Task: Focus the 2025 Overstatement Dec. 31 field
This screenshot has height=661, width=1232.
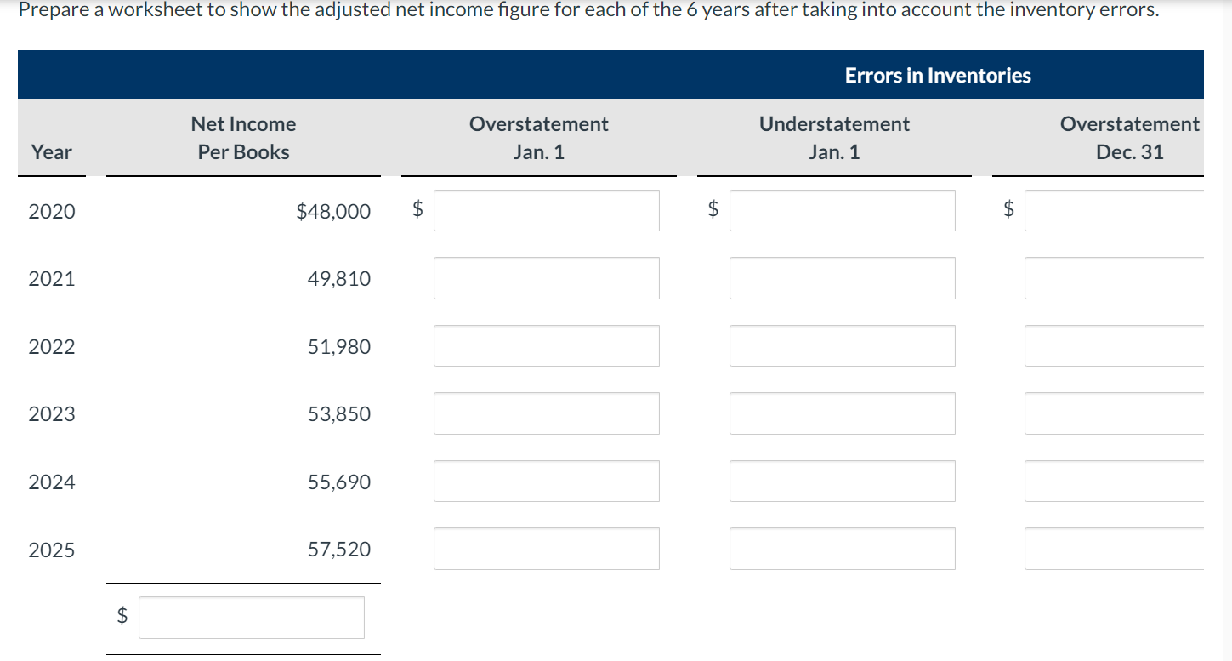Action: [x=1115, y=549]
